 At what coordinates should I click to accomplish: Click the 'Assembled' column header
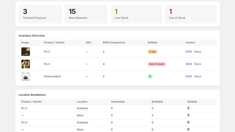118,101
